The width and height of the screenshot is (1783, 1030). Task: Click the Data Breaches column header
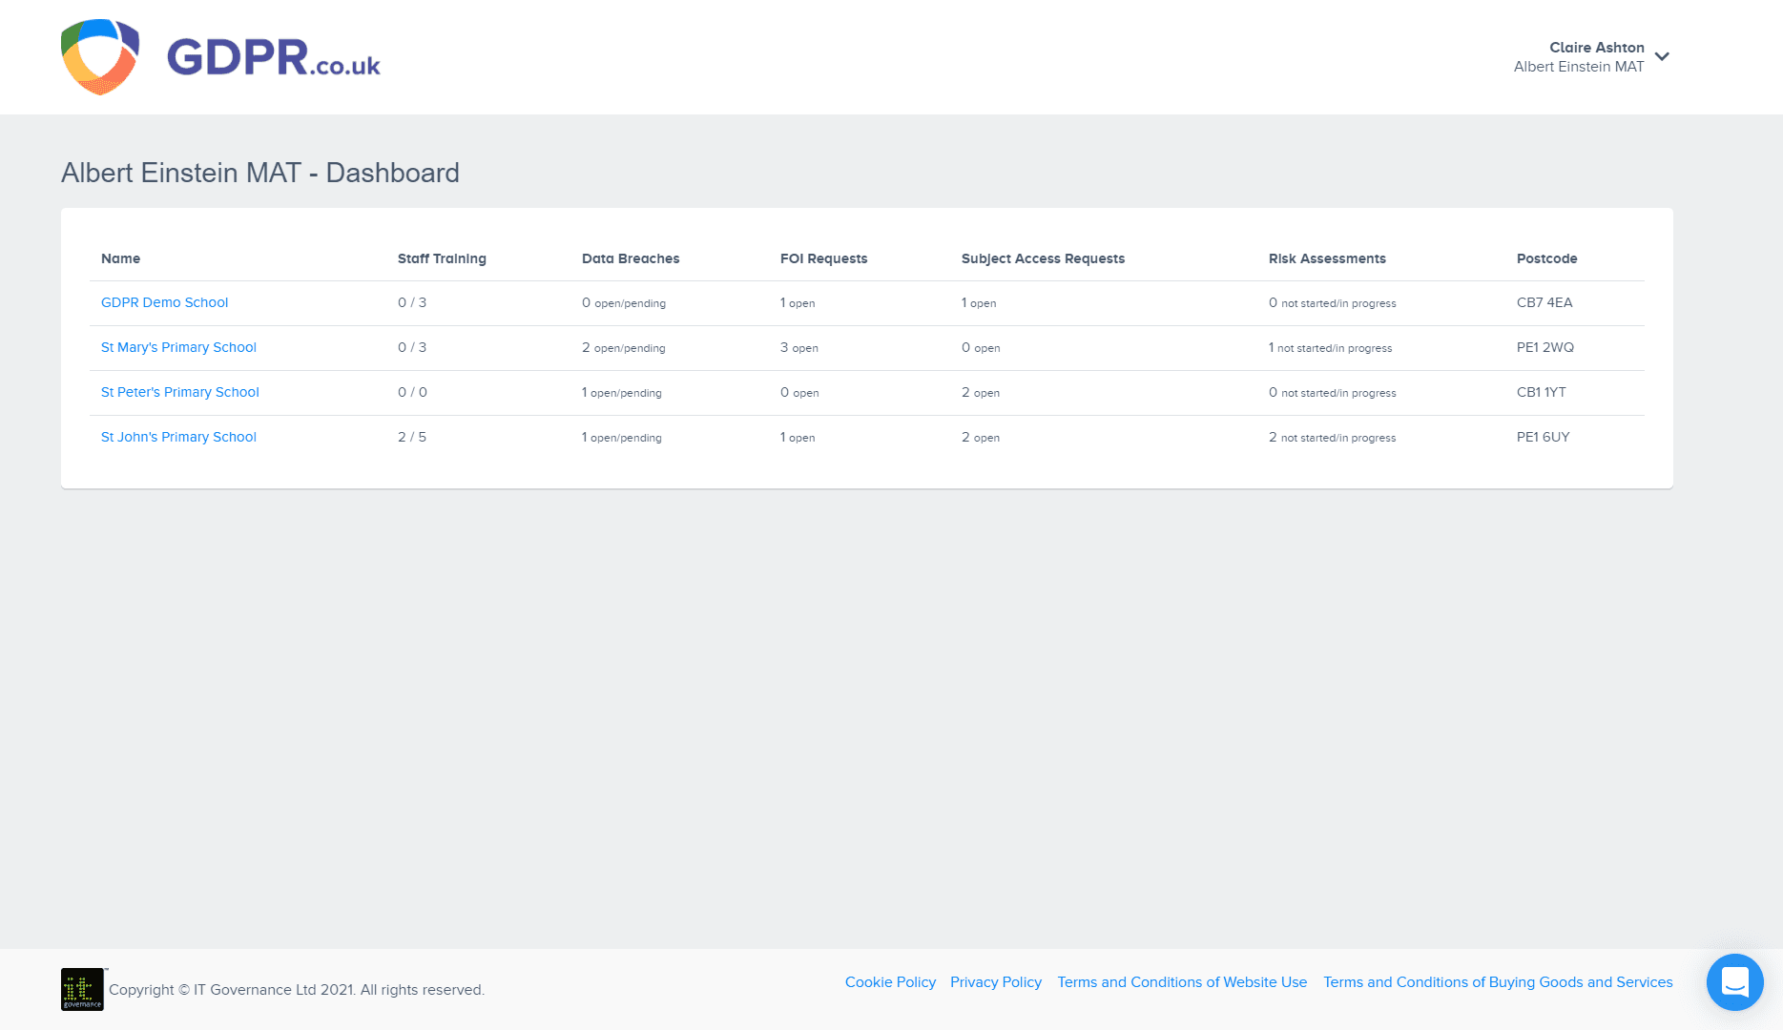coord(631,258)
